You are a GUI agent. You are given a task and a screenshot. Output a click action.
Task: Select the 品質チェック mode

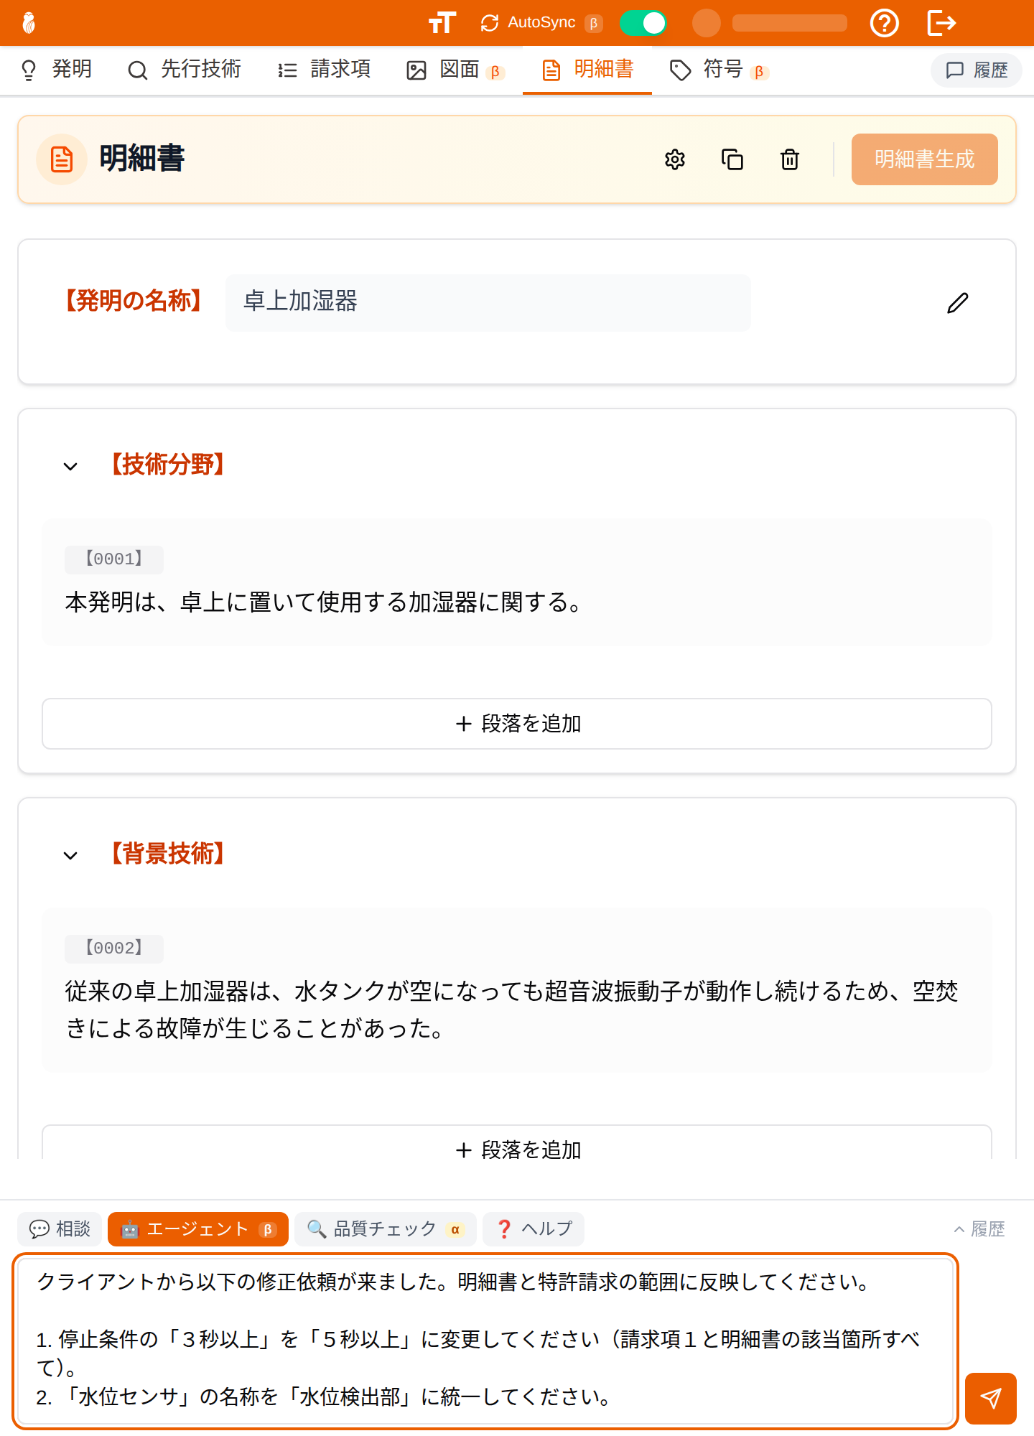386,1229
